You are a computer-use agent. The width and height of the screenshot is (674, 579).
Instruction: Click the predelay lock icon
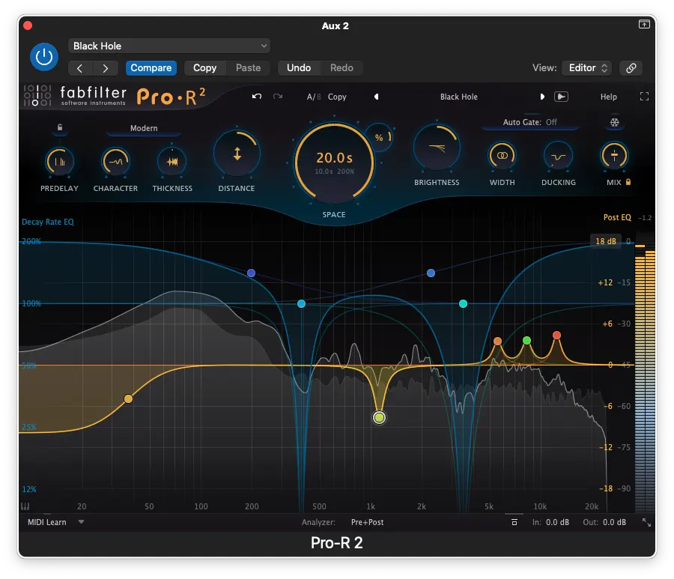coord(60,127)
